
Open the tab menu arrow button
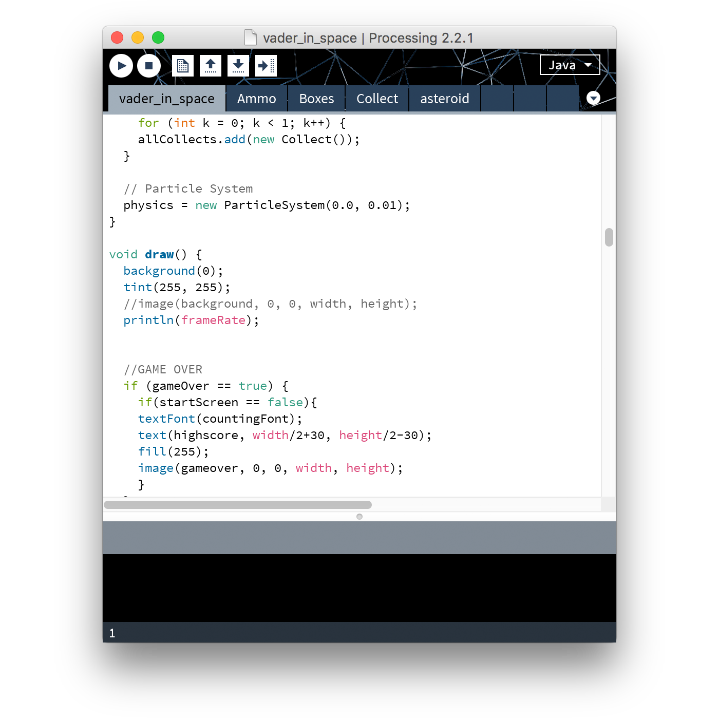(593, 98)
